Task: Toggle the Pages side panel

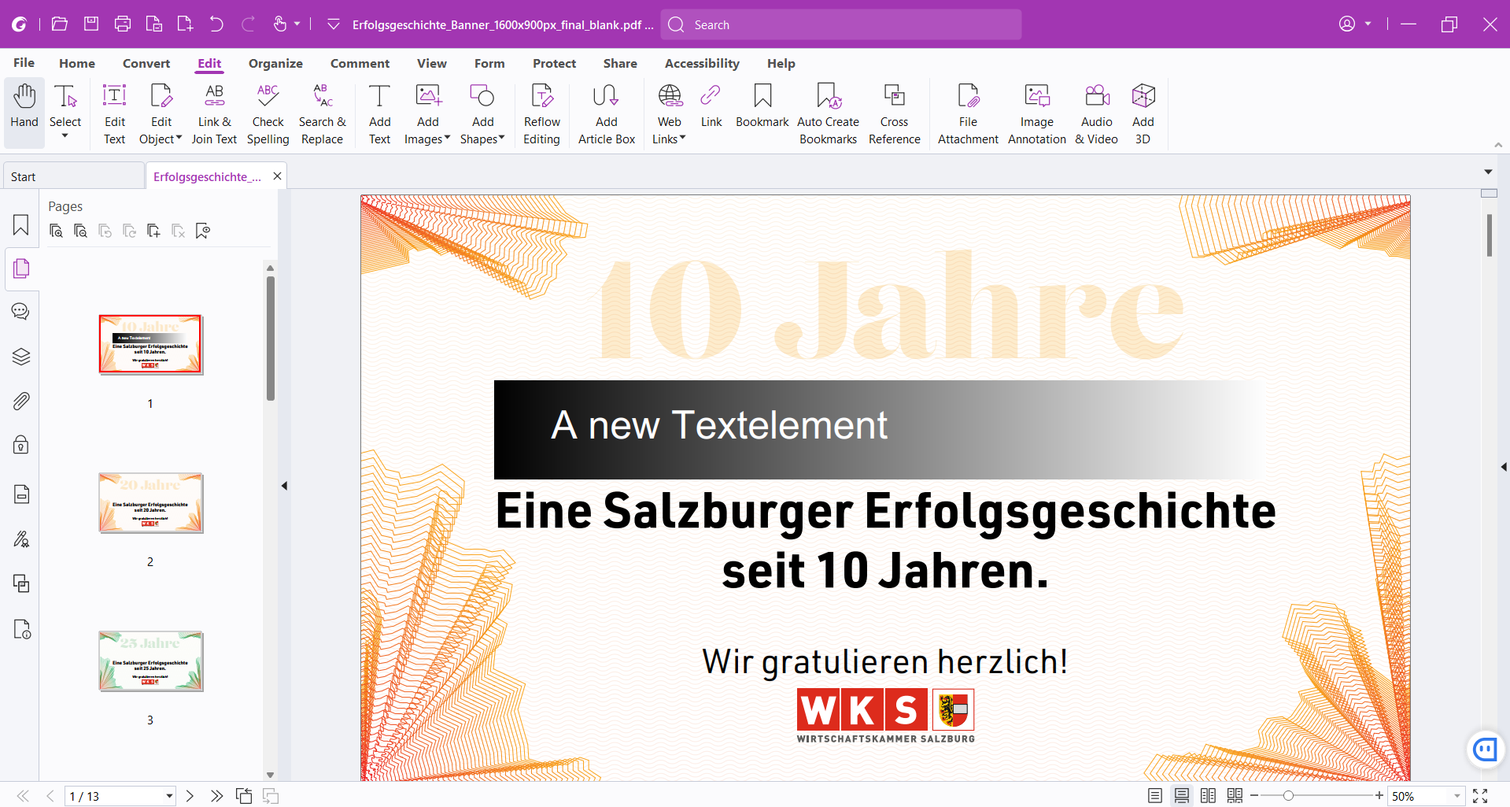Action: tap(21, 268)
